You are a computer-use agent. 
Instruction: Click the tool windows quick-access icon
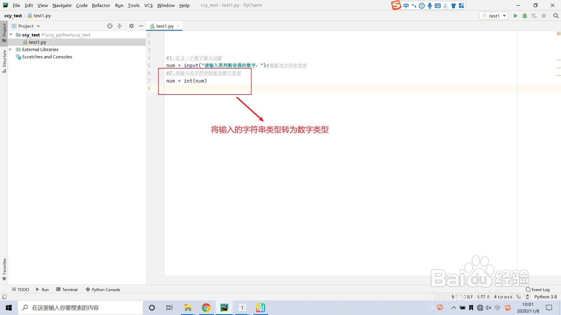[4, 297]
